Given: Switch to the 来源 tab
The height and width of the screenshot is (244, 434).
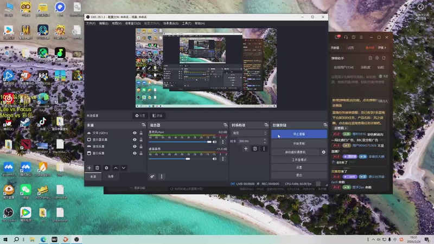Looking at the screenshot, I should click(93, 177).
